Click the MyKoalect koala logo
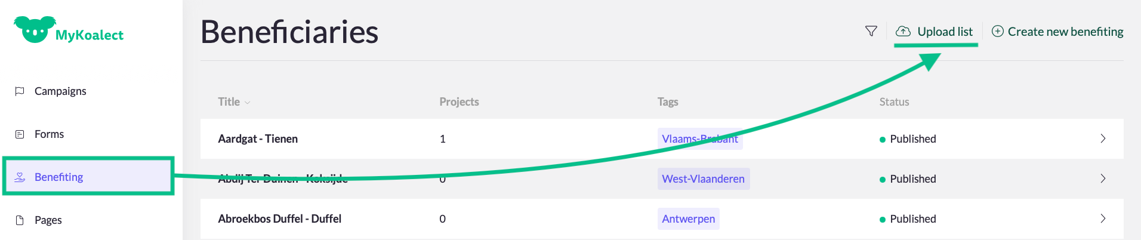The image size is (1141, 240). point(35,29)
